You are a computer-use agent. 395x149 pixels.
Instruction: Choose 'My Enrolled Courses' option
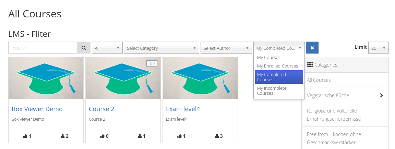[x=278, y=66]
